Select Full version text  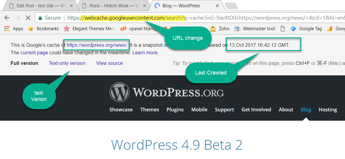[24, 63]
